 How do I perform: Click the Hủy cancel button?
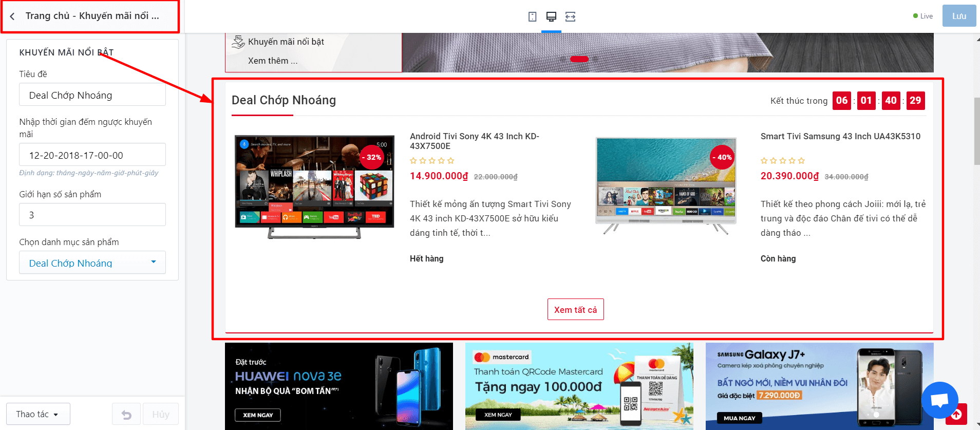(x=161, y=414)
